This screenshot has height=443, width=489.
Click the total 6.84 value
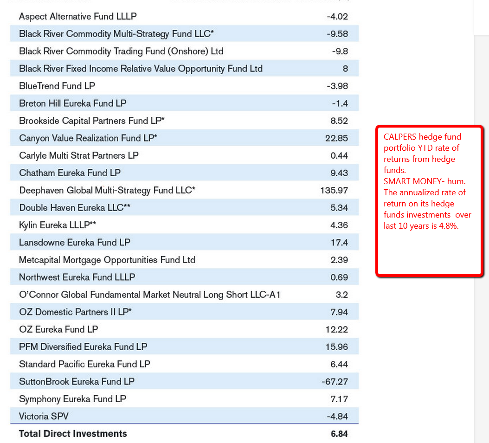pos(339,434)
